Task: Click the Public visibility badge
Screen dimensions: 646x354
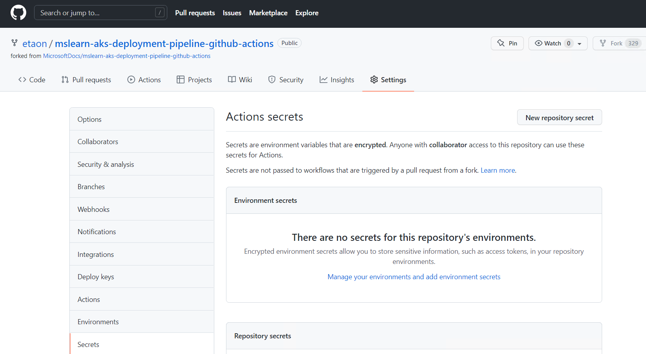Action: click(x=290, y=43)
